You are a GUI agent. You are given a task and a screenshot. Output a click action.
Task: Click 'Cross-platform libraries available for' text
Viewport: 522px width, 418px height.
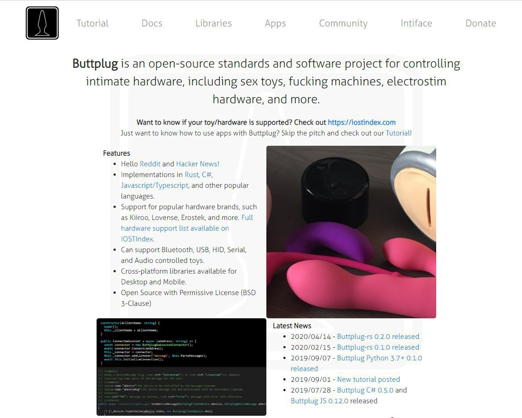179,271
